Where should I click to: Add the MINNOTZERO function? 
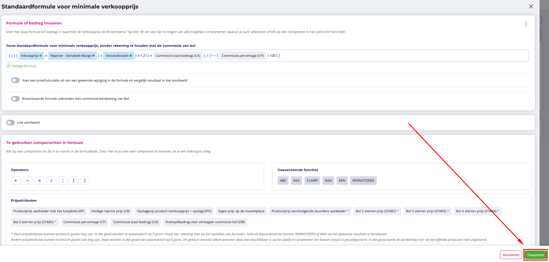pyautogui.click(x=363, y=180)
